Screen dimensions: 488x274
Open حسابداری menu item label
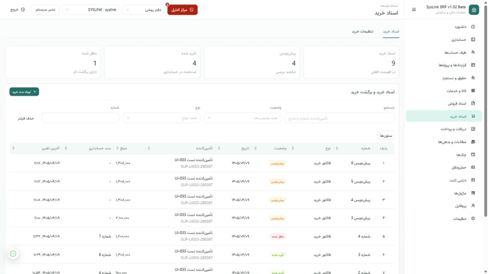(x=459, y=40)
